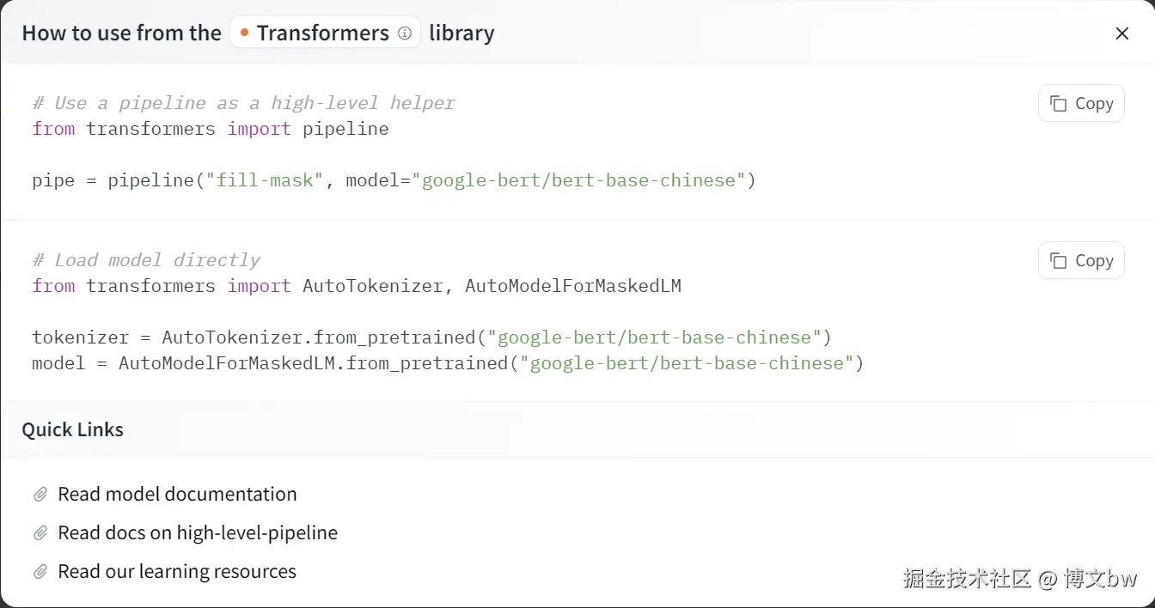Click the "Load model directly" comment line
This screenshot has width=1155, height=608.
point(146,260)
